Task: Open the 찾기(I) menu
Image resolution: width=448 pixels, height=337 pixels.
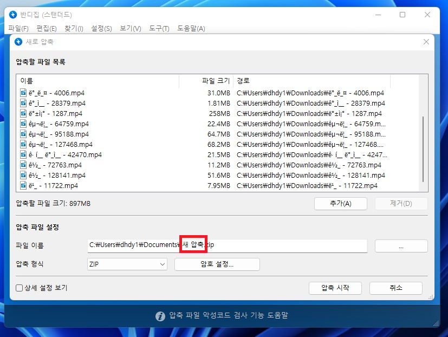Action: (74, 28)
